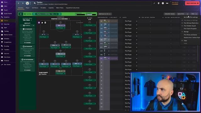The width and height of the screenshot is (201, 113).
Task: Open the tactic slot 1 name dropdown
Action: (x=47, y=14)
